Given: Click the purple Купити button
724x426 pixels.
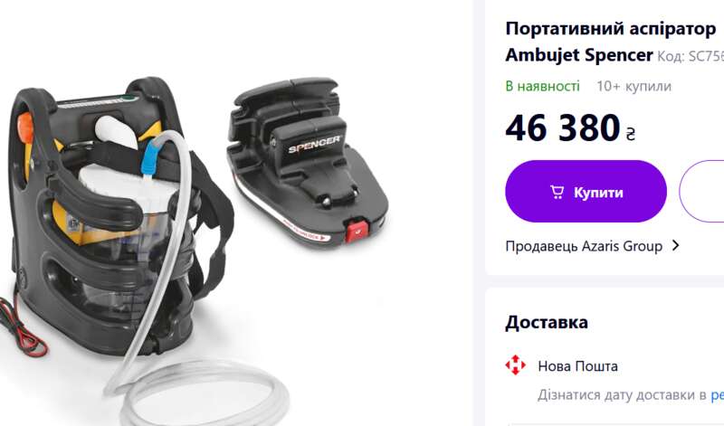Looking at the screenshot, I should point(586,191).
